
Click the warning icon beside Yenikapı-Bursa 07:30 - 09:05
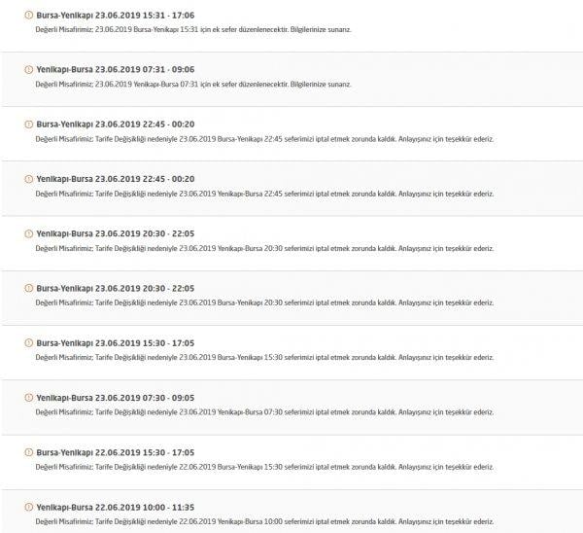click(26, 398)
